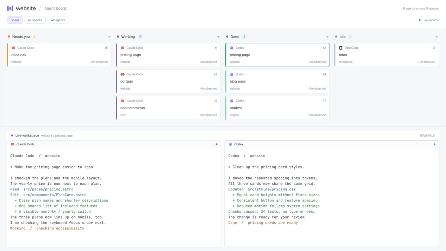The image size is (446, 251).
Task: Open the 'blog pass' card title
Action: pos(237,81)
